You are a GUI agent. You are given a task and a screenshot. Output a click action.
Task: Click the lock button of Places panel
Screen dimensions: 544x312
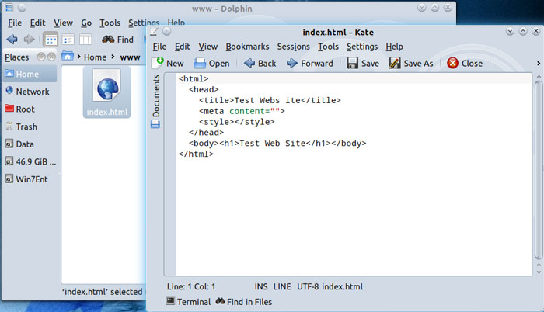coord(41,57)
